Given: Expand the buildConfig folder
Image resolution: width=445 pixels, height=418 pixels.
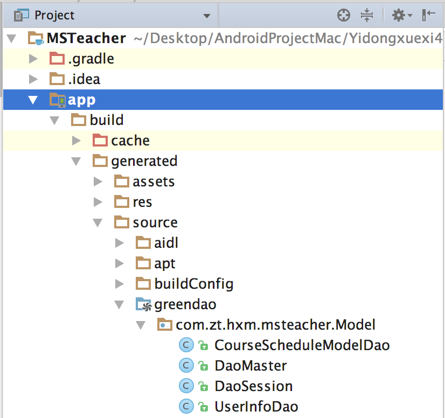Looking at the screenshot, I should 120,284.
